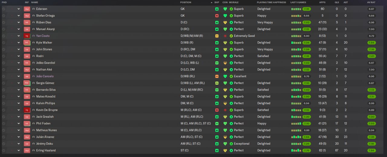Mark Jérémy Doku as picked
This screenshot has width=387, height=157.
pyautogui.click(x=4, y=144)
